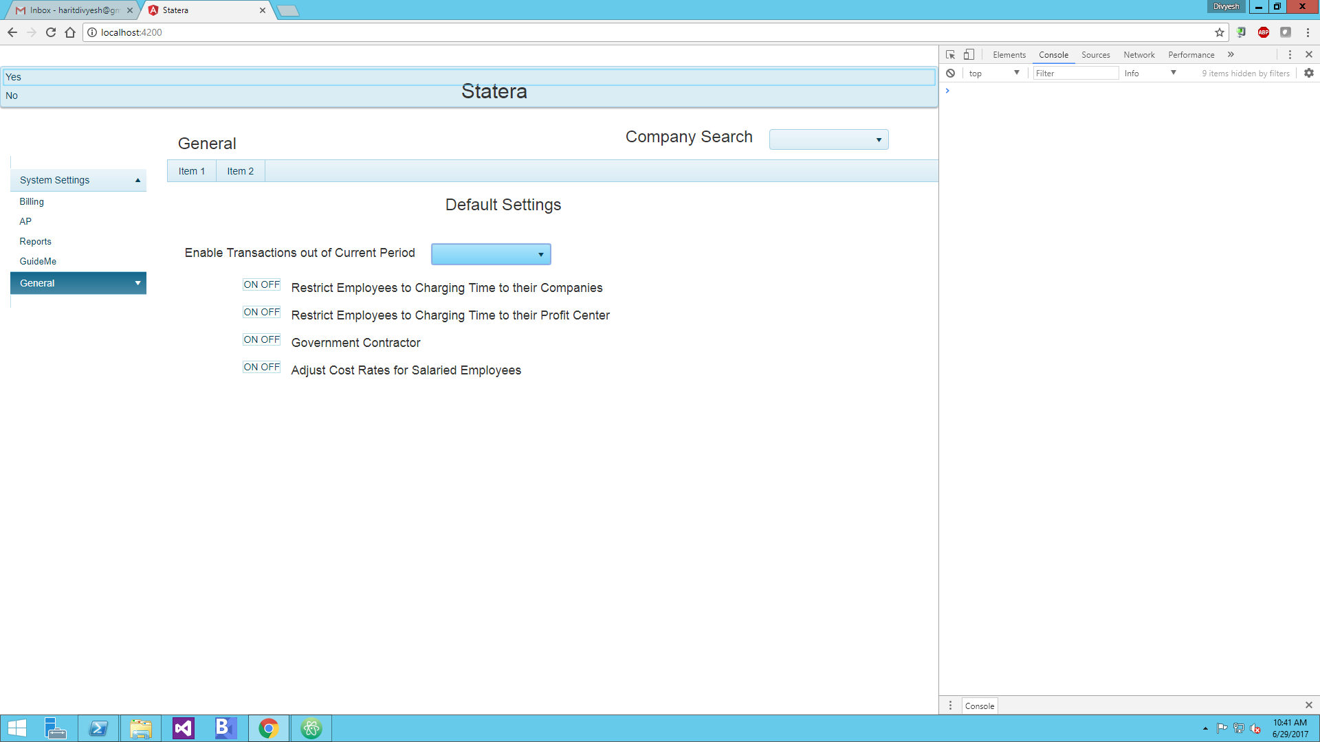Open Enable Transactions out of Current Period dropdown

click(491, 255)
